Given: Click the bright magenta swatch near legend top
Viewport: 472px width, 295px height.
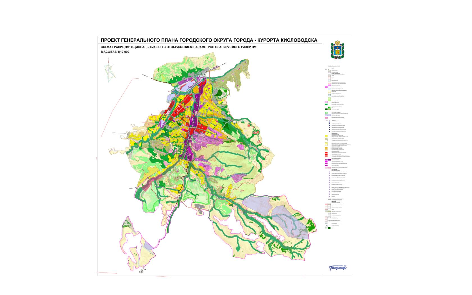Looking at the screenshot, I should click(x=326, y=87).
